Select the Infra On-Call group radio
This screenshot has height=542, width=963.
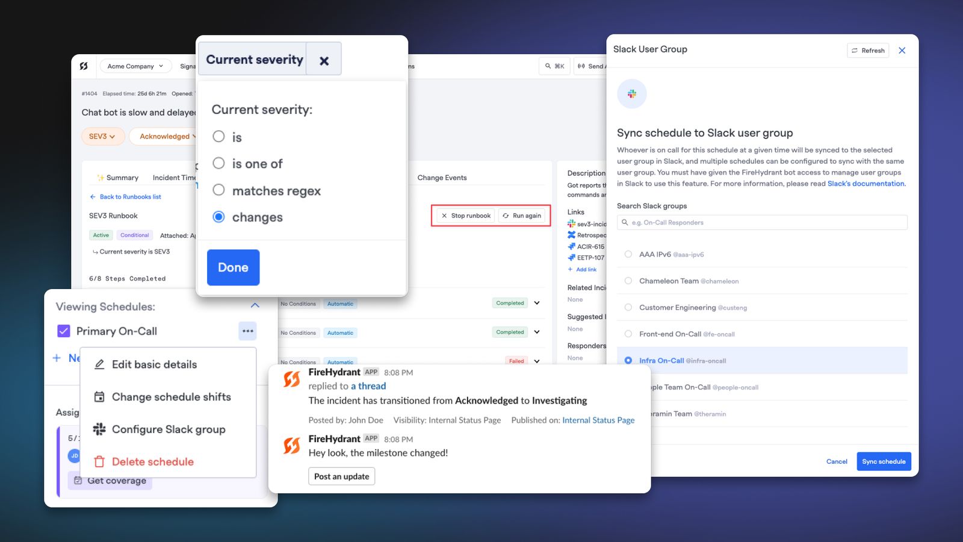pyautogui.click(x=628, y=360)
